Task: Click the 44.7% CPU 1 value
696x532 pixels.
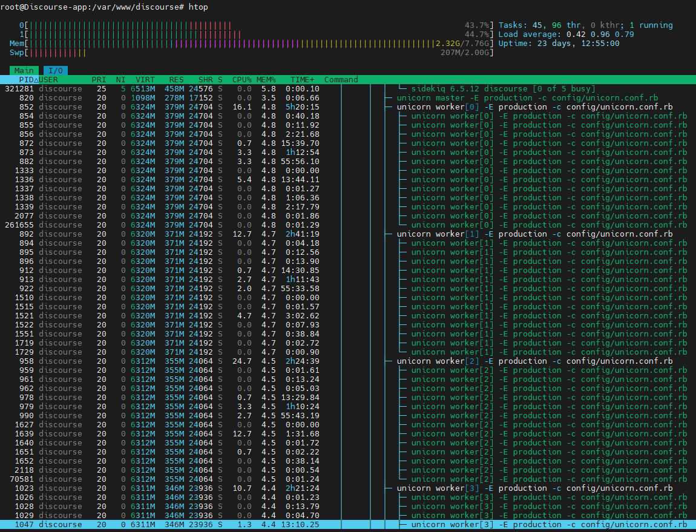Action: pyautogui.click(x=477, y=34)
